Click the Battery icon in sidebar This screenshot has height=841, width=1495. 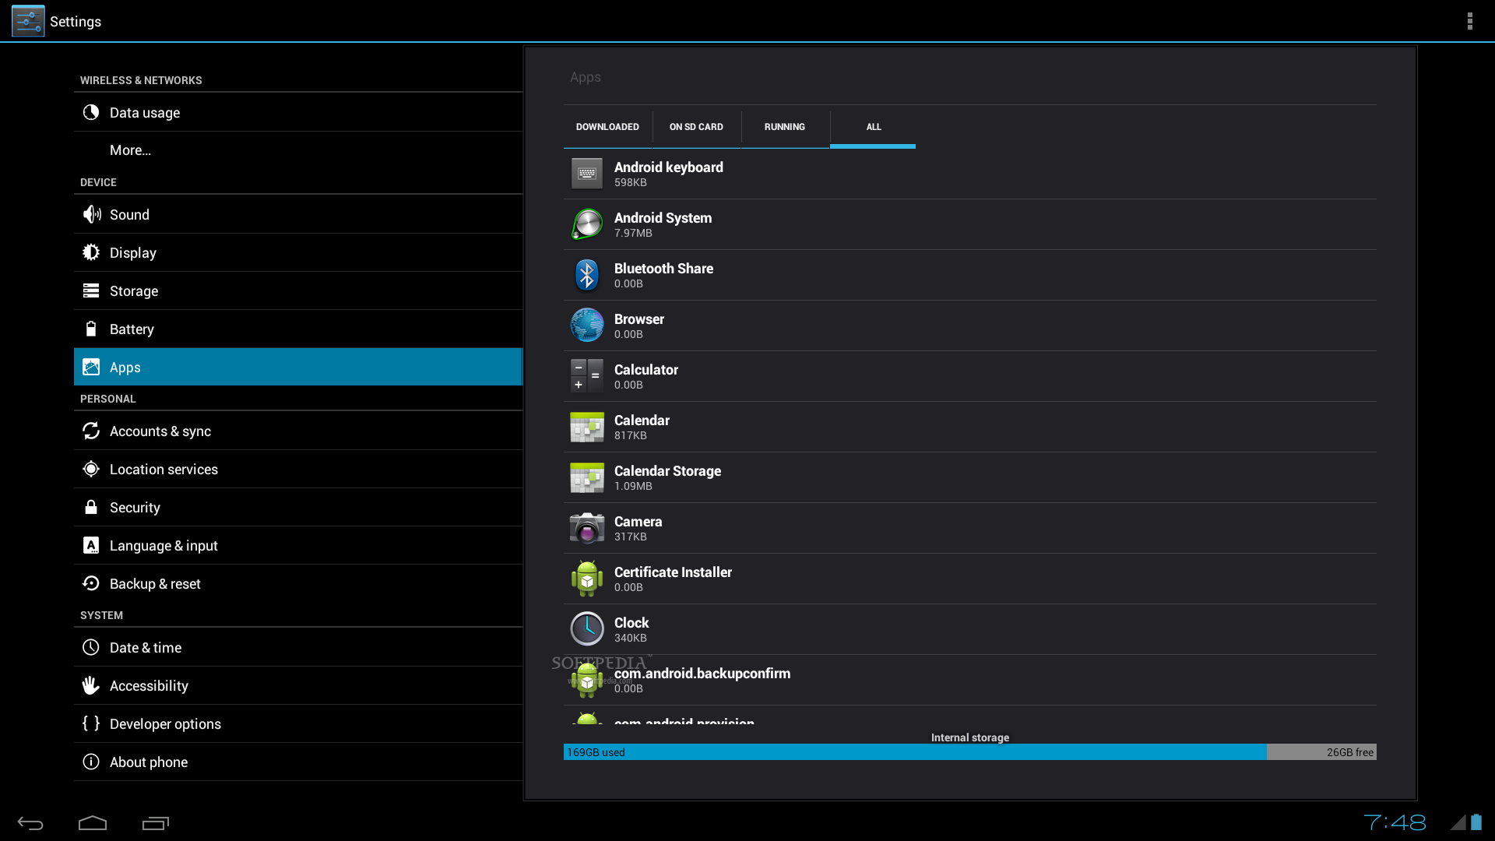pos(91,329)
